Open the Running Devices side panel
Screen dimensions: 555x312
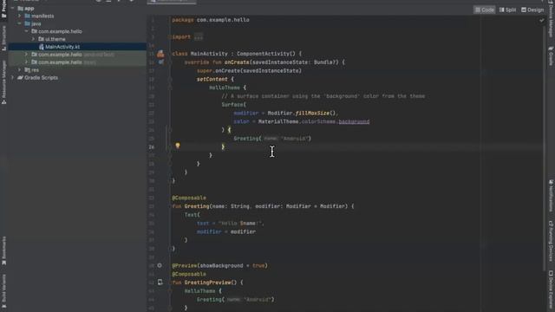coord(551,241)
